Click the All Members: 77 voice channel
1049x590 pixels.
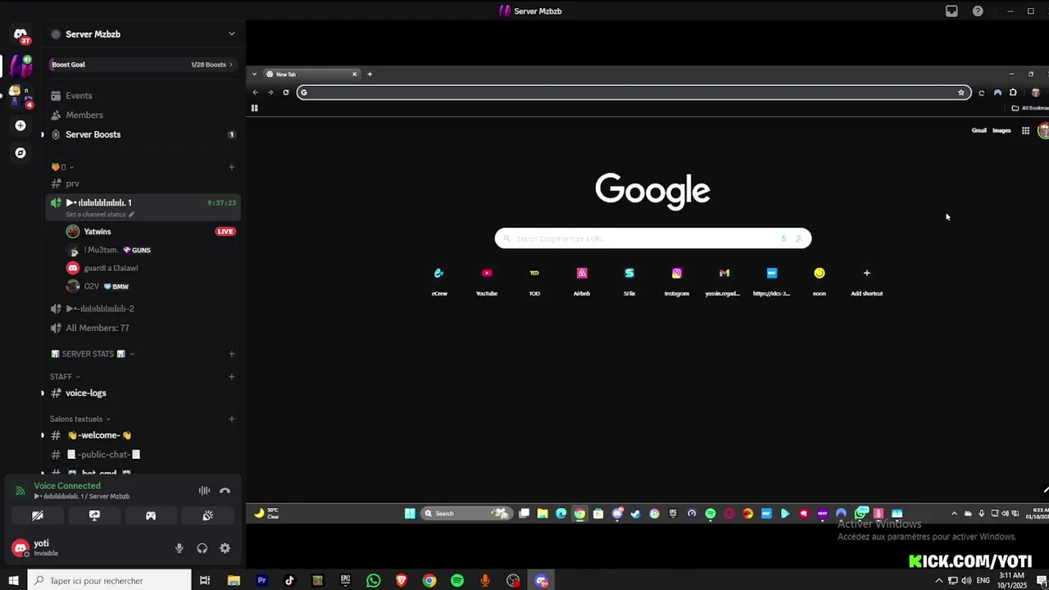143,328
